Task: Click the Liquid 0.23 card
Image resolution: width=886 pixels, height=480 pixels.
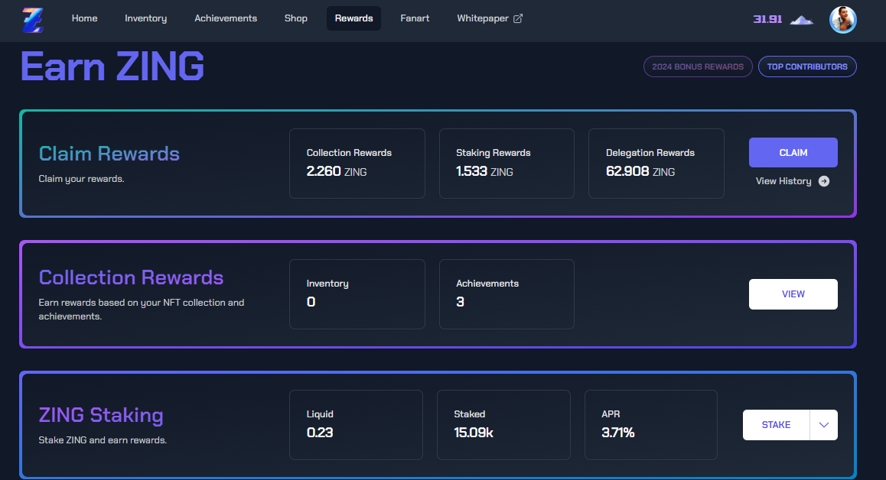Action: 356,425
